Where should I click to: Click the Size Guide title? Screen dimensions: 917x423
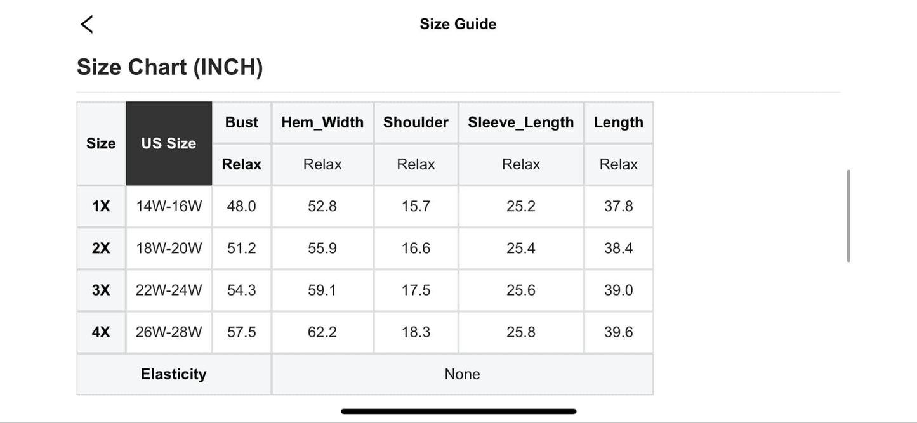(458, 24)
